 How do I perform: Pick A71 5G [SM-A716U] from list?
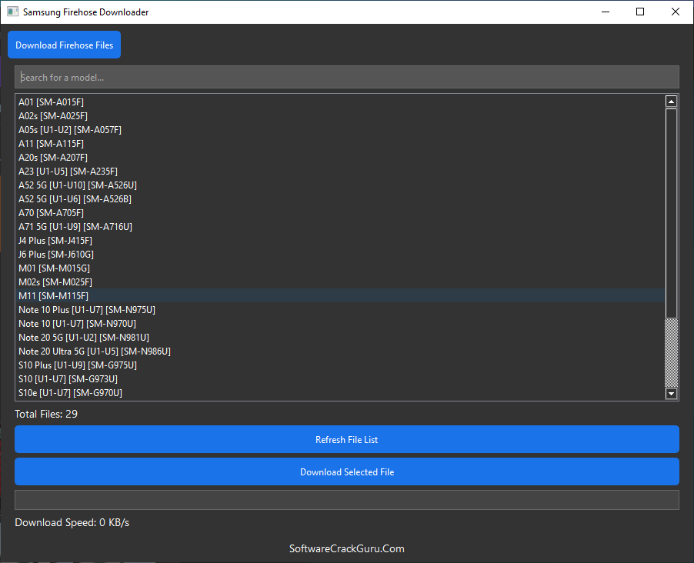75,227
